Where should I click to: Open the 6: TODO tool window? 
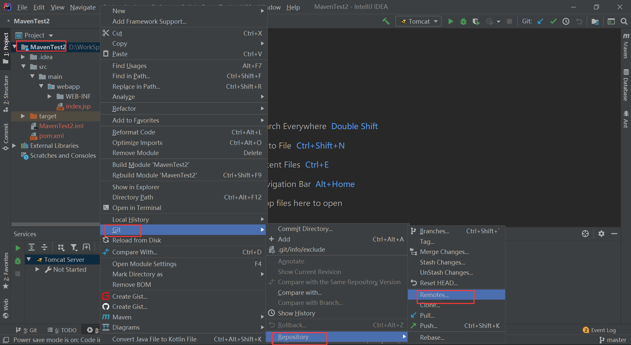tap(62, 330)
